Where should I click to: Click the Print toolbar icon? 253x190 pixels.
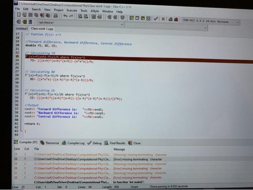coord(56,16)
